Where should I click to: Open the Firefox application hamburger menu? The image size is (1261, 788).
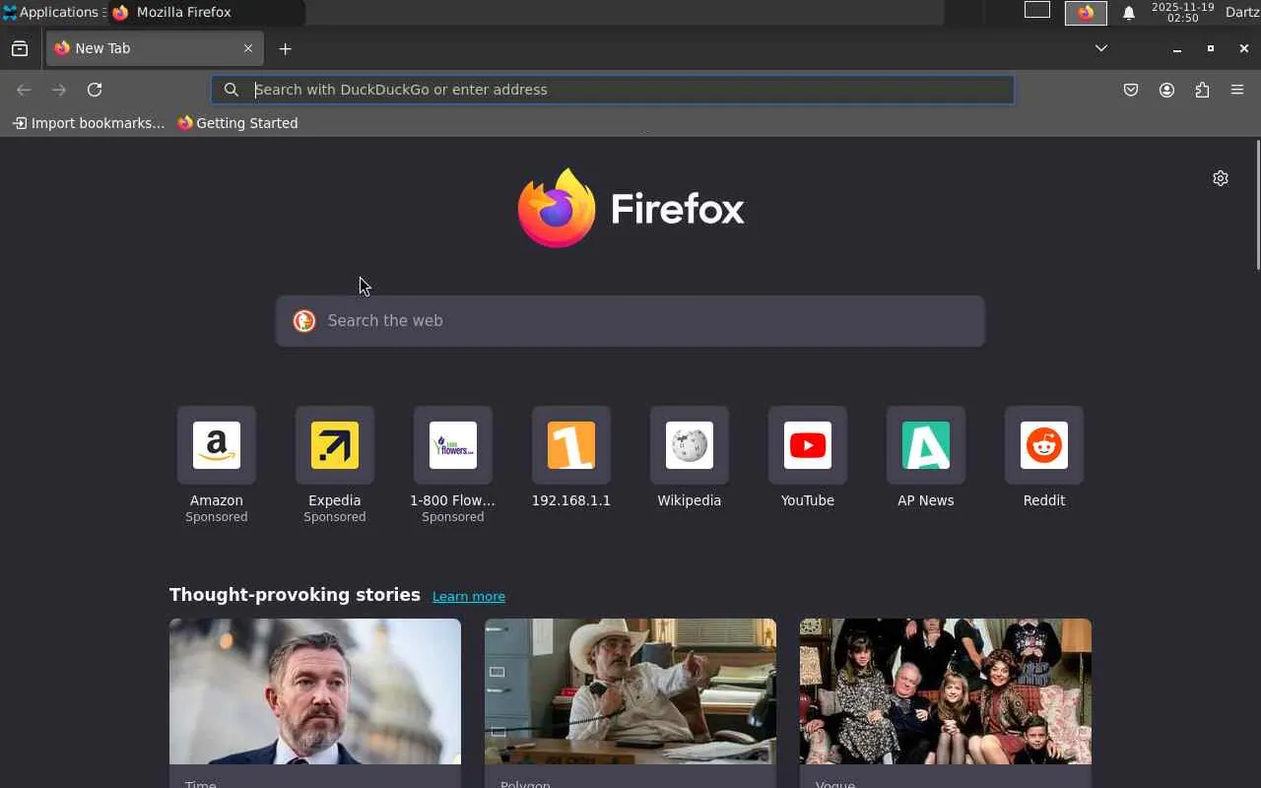(1237, 90)
